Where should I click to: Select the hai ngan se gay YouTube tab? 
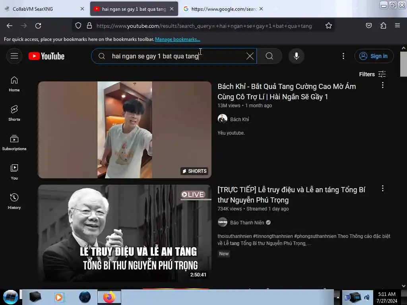134,9
